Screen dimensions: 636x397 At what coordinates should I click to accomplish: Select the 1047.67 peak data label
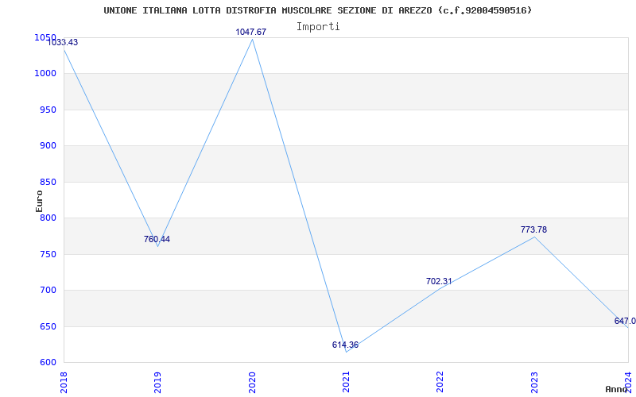click(x=251, y=32)
